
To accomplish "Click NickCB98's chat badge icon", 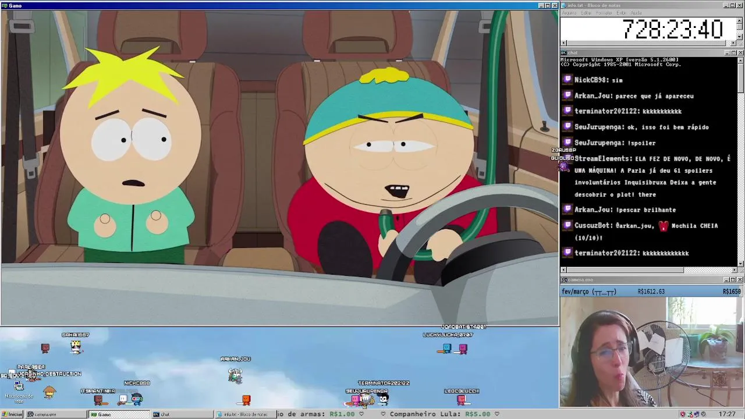I will (567, 80).
